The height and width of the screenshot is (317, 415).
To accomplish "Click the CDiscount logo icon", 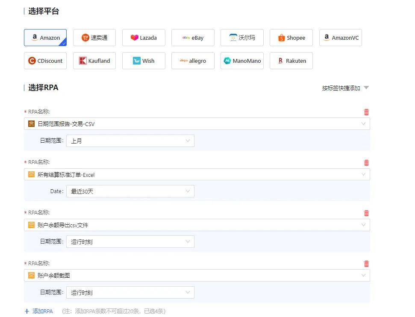I will pos(32,61).
